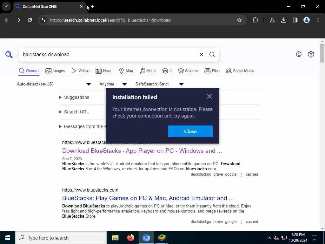Image resolution: width=325 pixels, height=244 pixels.
Task: Open SearXNG preferences gear icon
Action: coord(311,54)
